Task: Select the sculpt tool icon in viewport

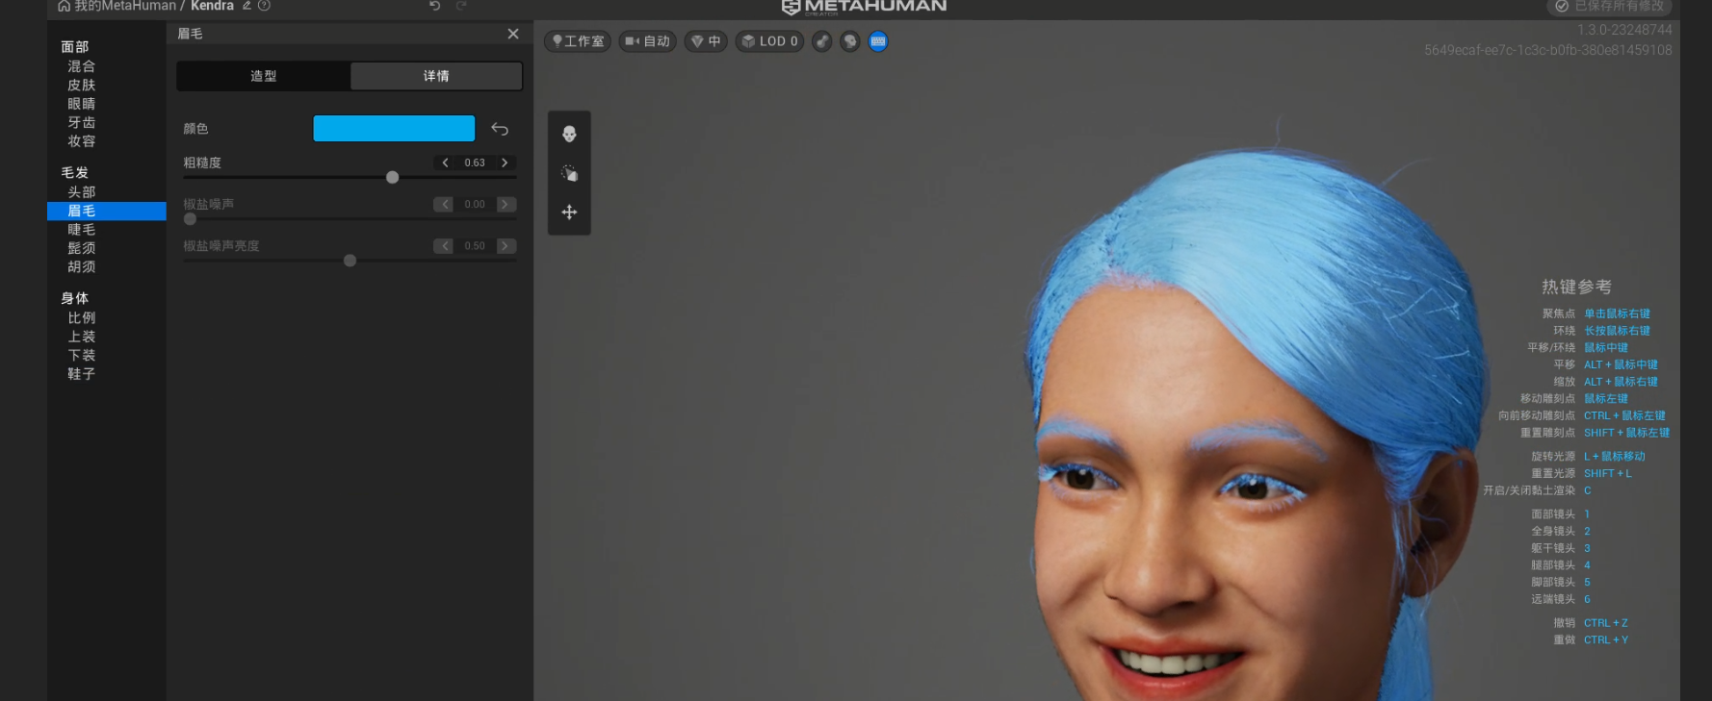Action: [x=569, y=173]
